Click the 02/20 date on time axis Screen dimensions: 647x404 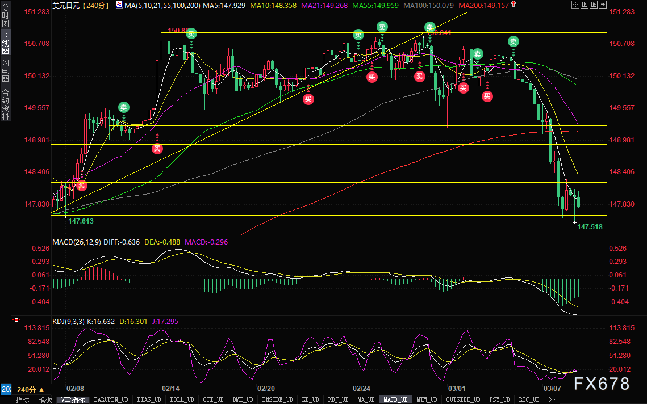click(x=266, y=388)
